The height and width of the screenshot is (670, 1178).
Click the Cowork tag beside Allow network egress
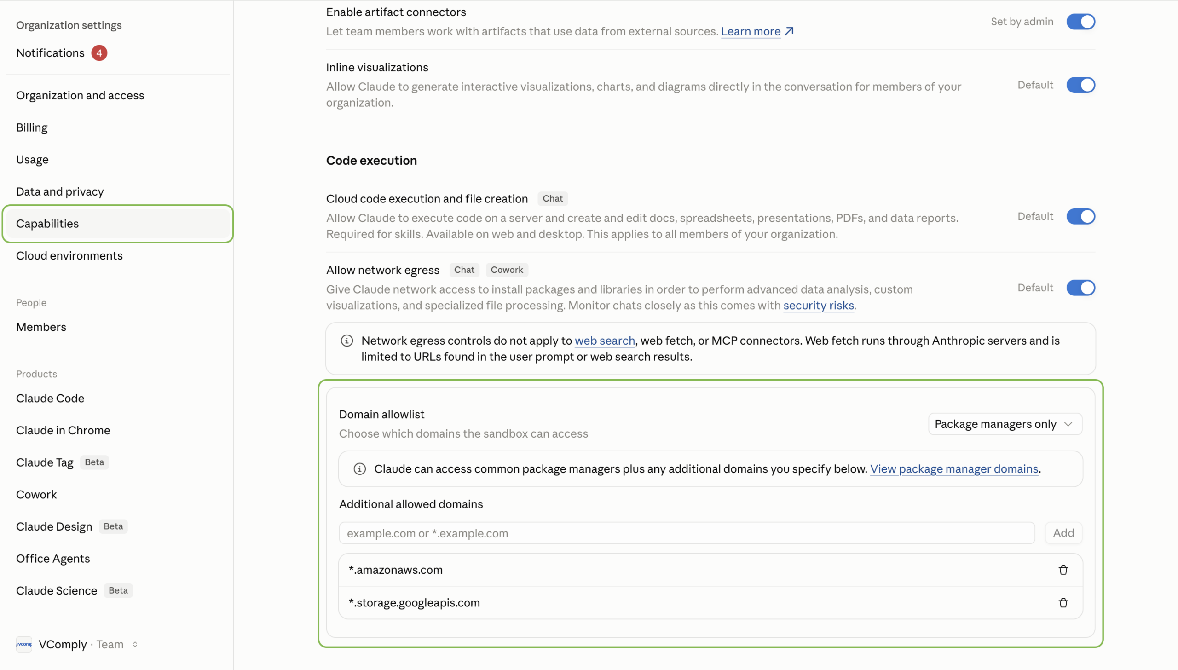point(507,270)
